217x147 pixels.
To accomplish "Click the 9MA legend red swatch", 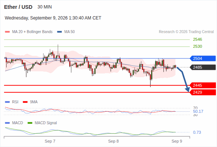I will [25, 102].
